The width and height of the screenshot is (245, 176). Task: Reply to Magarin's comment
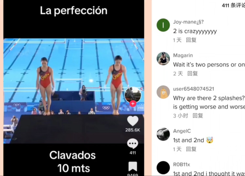(192, 74)
